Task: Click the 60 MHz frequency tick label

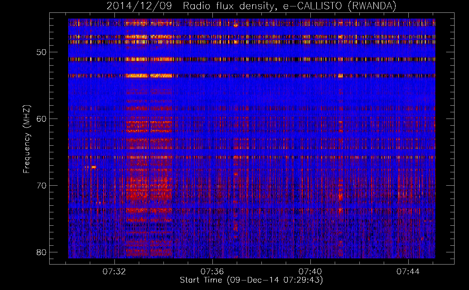Action: 42,119
